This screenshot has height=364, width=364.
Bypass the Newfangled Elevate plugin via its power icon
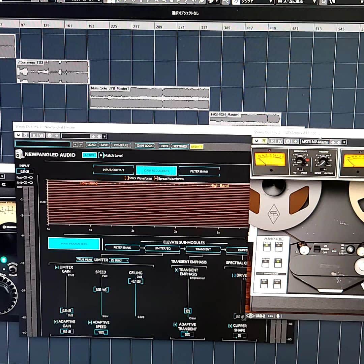click(x=18, y=135)
